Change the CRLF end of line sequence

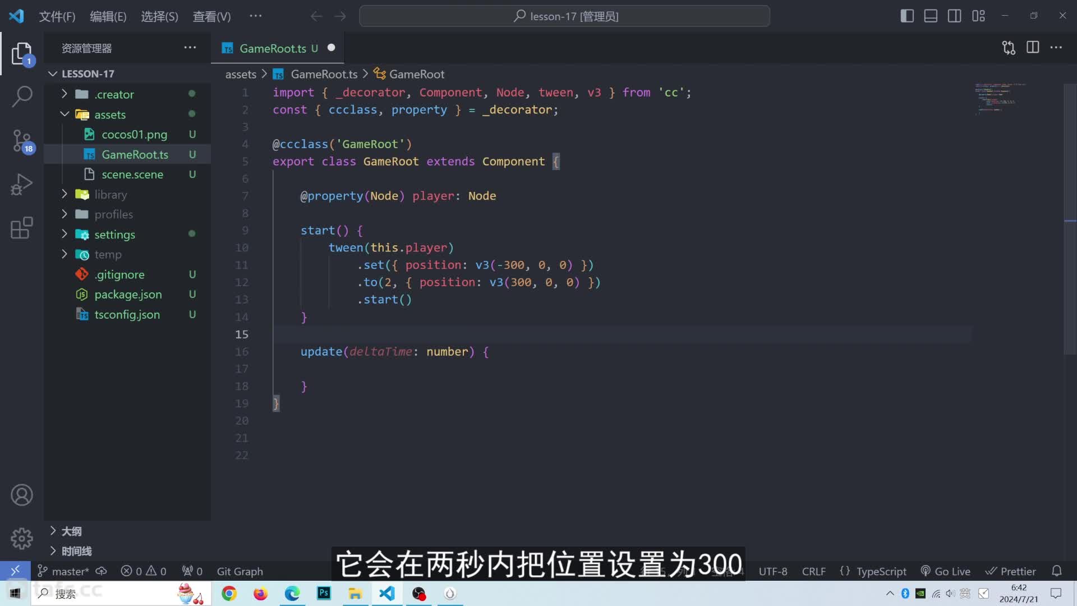tap(813, 571)
